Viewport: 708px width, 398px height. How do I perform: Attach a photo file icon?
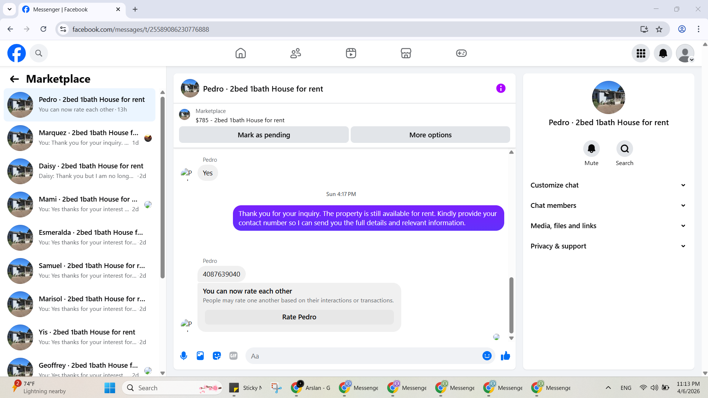tap(200, 356)
